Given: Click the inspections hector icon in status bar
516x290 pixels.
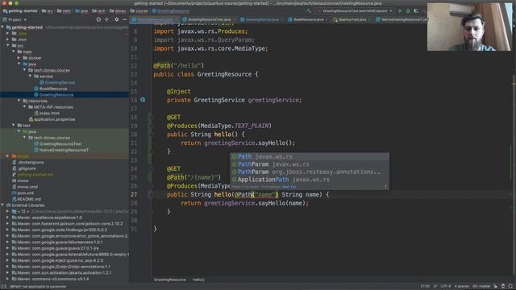Looking at the screenshot, I should click(x=503, y=287).
